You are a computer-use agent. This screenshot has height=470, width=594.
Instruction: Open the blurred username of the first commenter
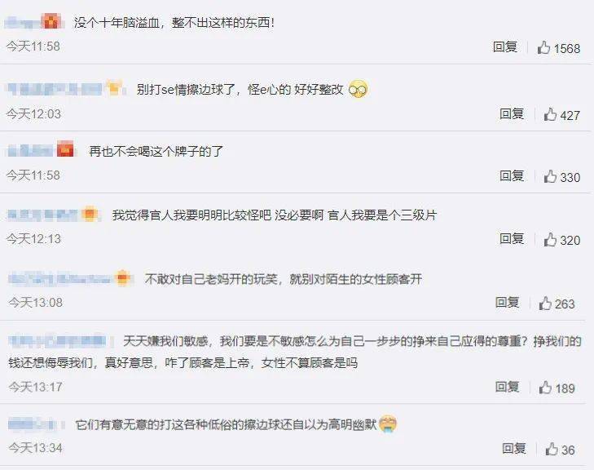(24, 22)
